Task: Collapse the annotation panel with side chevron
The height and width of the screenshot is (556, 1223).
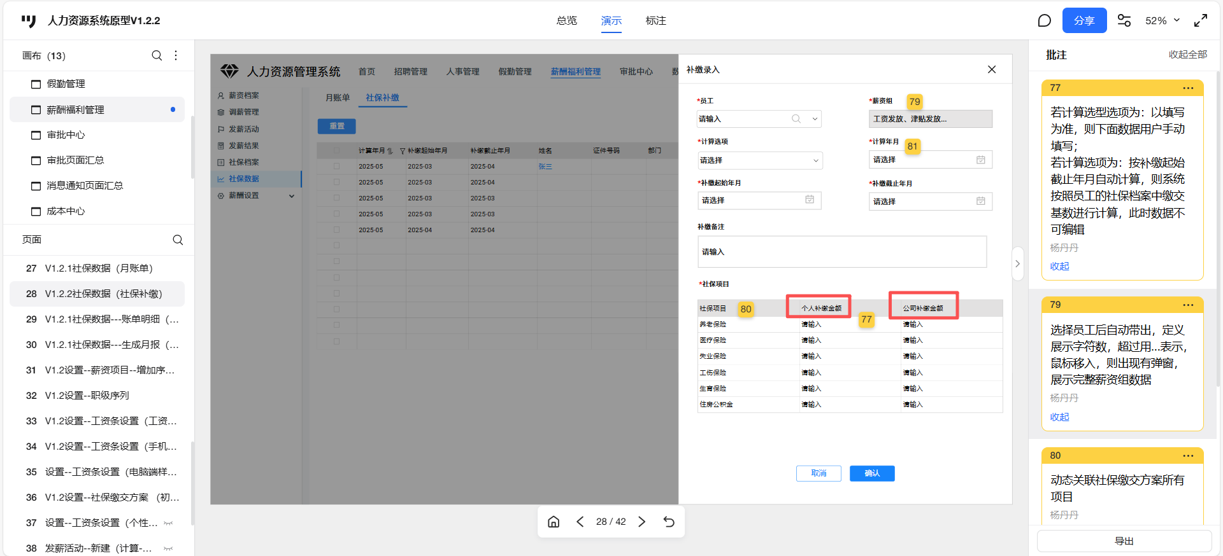Action: click(x=1017, y=263)
